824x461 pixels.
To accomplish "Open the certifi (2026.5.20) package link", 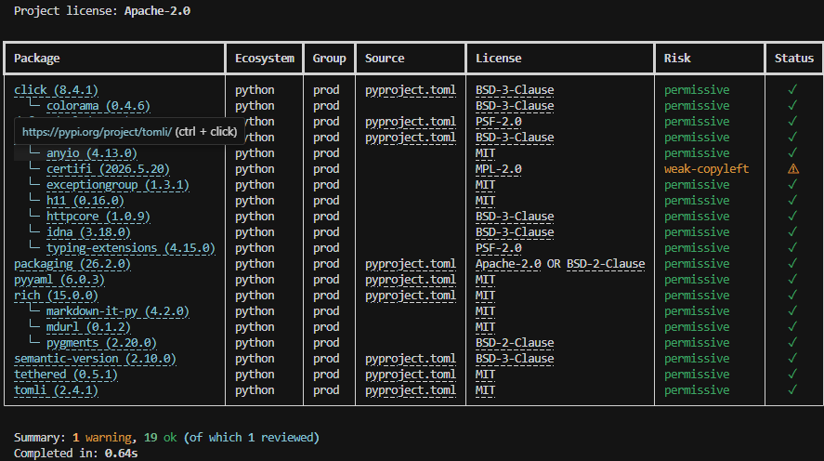I will [x=108, y=169].
